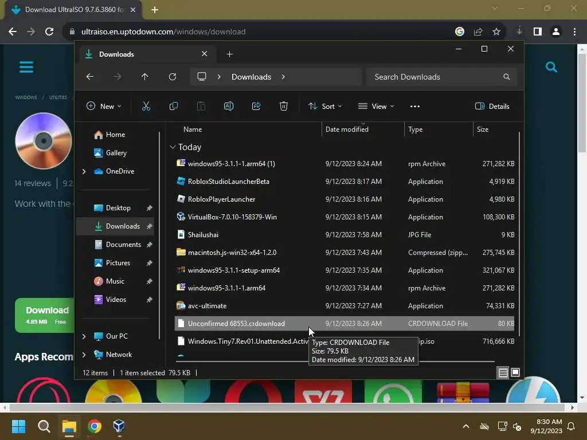Click the Rename icon in Explorer toolbar
587x440 pixels.
[x=228, y=106]
